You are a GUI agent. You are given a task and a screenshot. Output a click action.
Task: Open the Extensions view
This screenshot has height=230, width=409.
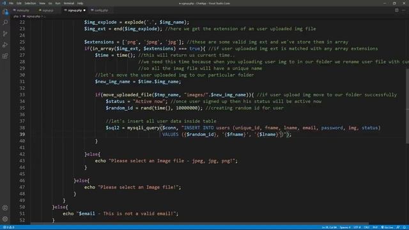click(5, 56)
